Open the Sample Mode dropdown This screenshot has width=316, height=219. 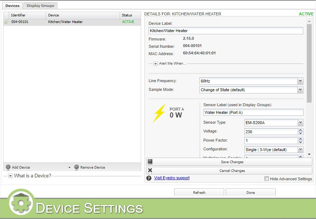[300, 90]
